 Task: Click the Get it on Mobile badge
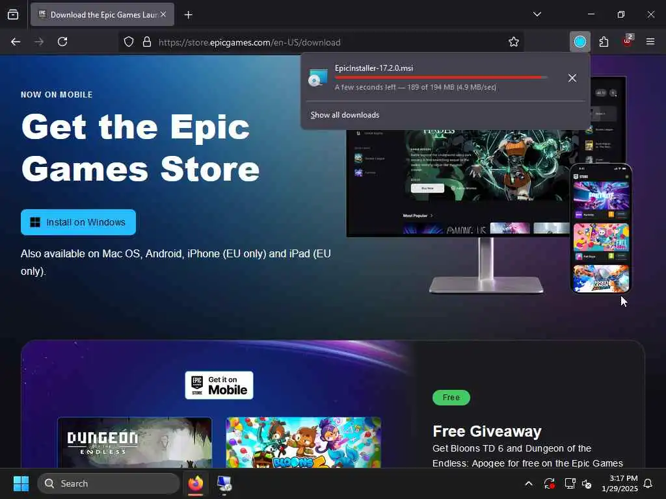[x=219, y=385]
